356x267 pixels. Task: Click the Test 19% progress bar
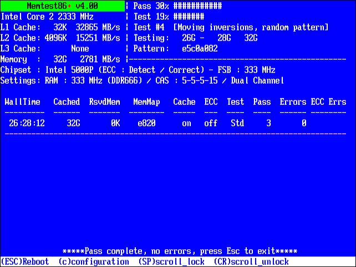189,17
